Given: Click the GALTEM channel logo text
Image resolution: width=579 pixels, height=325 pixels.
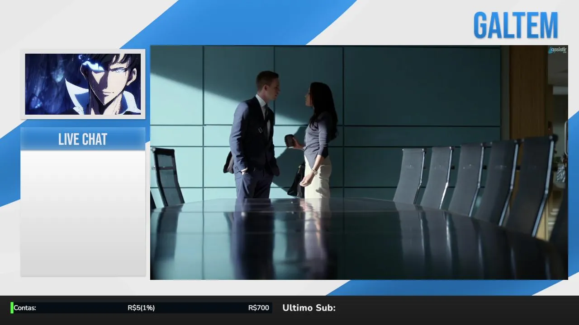Looking at the screenshot, I should tap(516, 26).
